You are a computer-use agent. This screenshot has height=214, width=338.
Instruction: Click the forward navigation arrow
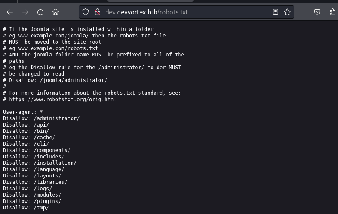[25, 12]
